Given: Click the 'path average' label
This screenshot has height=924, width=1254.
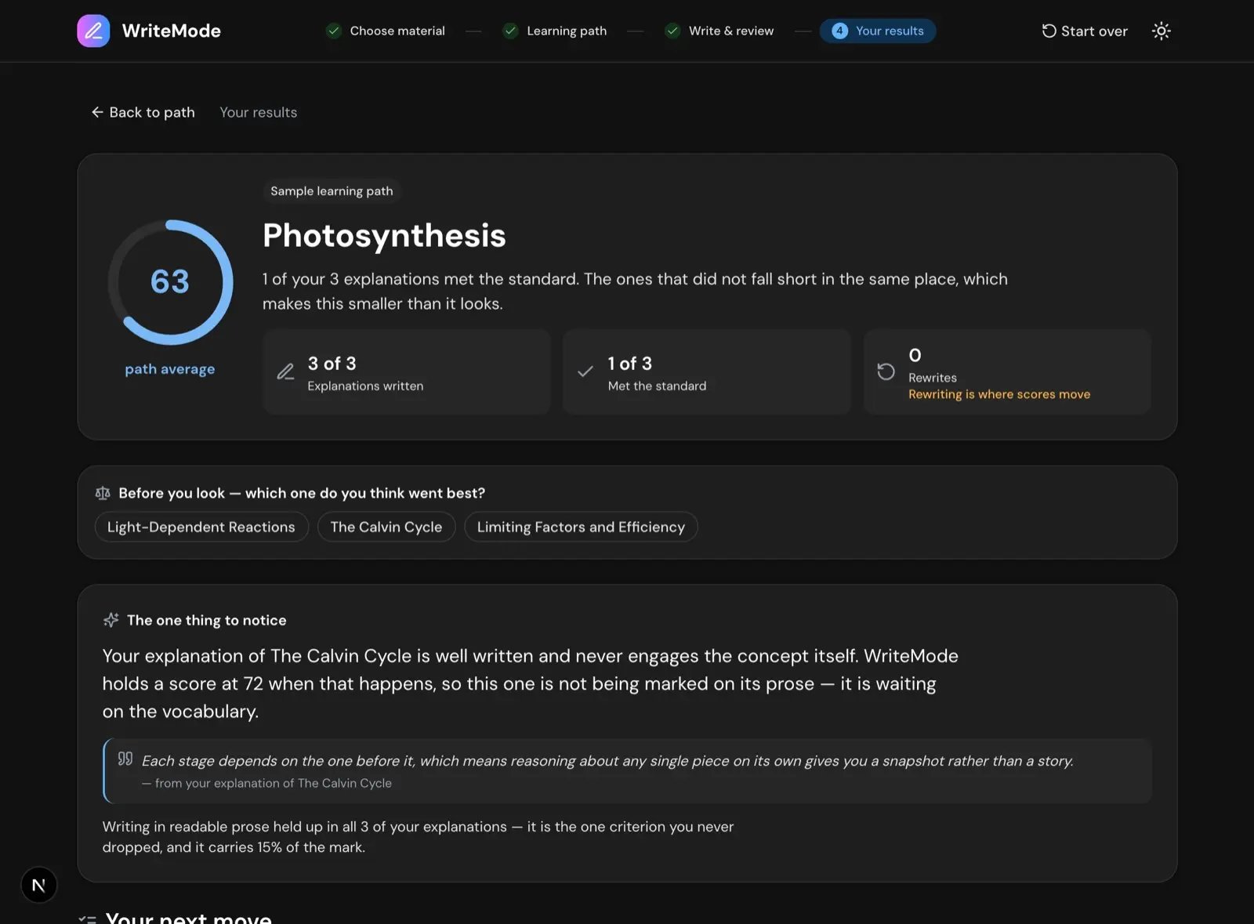Looking at the screenshot, I should coord(170,369).
